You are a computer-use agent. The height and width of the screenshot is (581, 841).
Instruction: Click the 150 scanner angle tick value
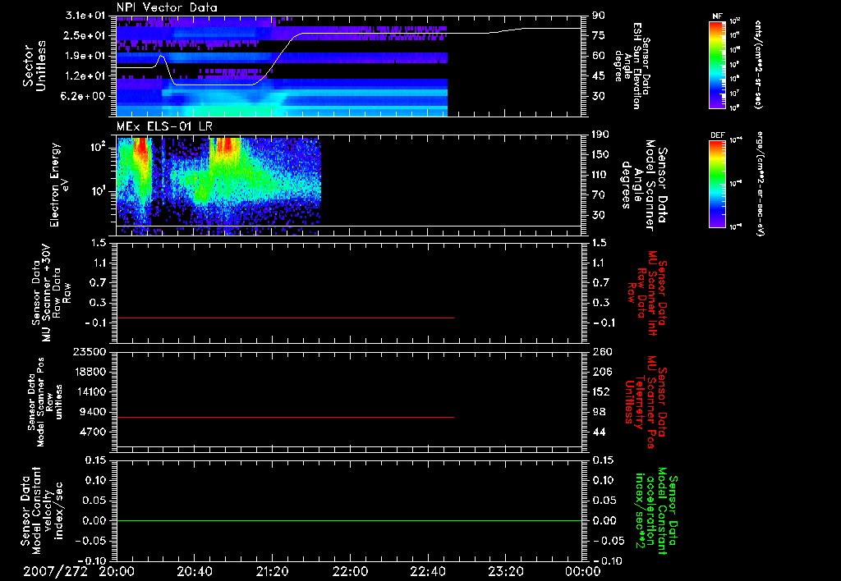point(600,155)
